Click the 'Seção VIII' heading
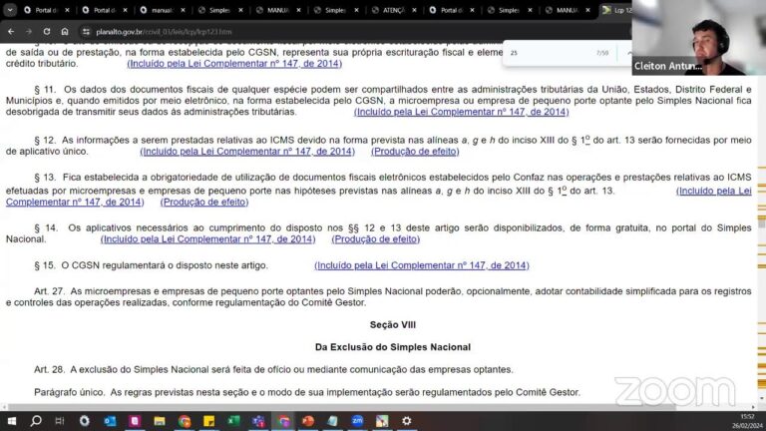Viewport: 766px width, 431px height. pos(393,325)
